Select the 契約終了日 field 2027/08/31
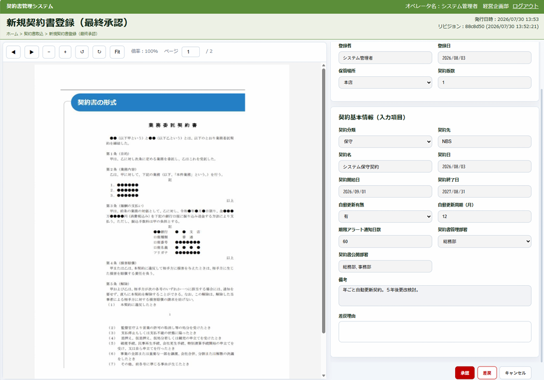 pos(484,192)
